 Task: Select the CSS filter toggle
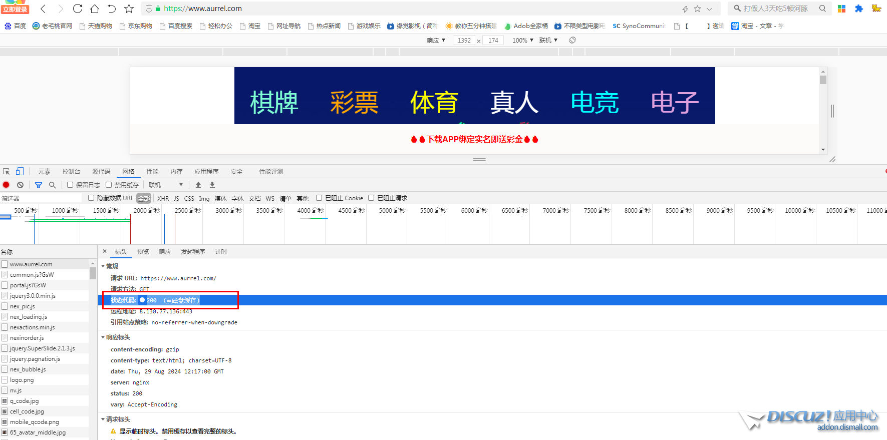[189, 198]
